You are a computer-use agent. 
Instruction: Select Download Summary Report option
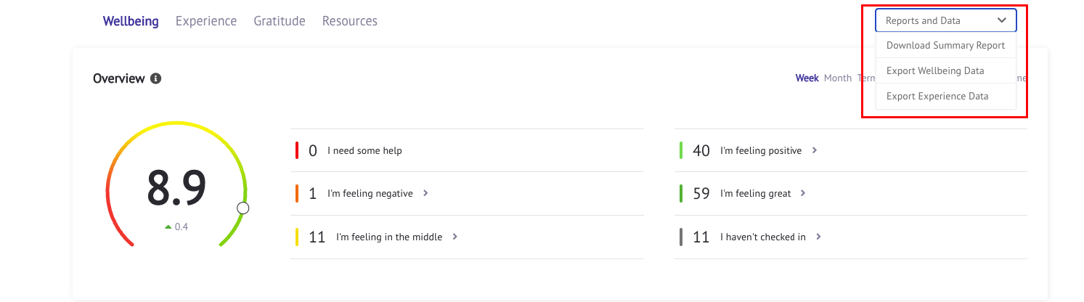pos(945,45)
